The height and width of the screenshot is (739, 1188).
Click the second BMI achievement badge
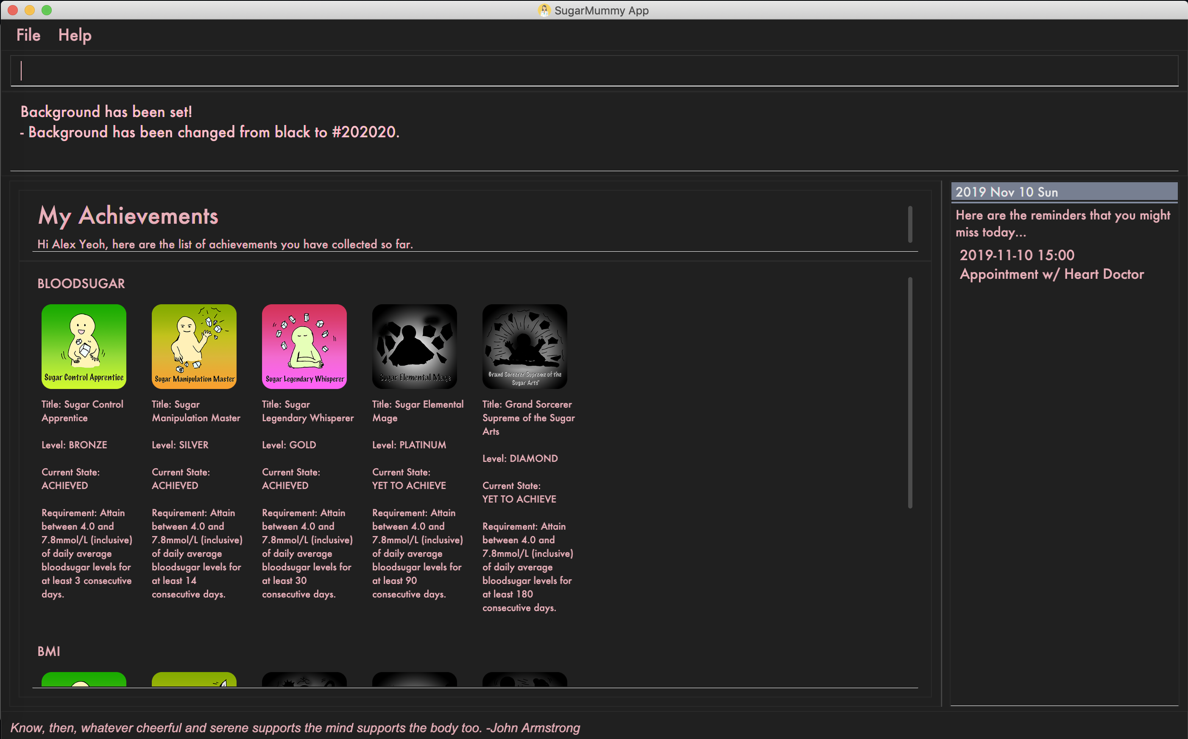(194, 679)
